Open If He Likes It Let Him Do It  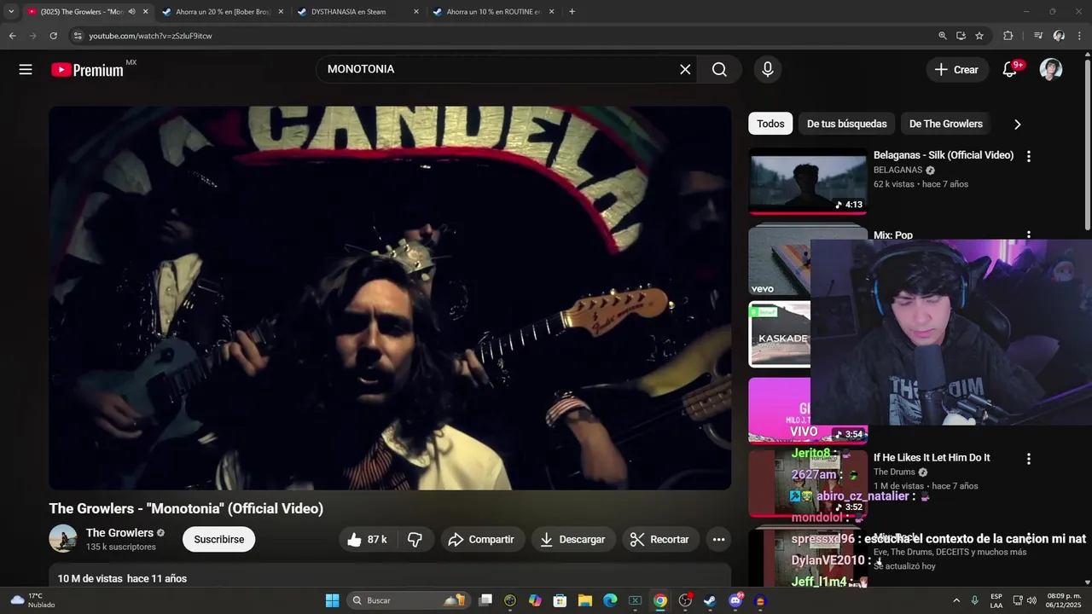coord(932,458)
